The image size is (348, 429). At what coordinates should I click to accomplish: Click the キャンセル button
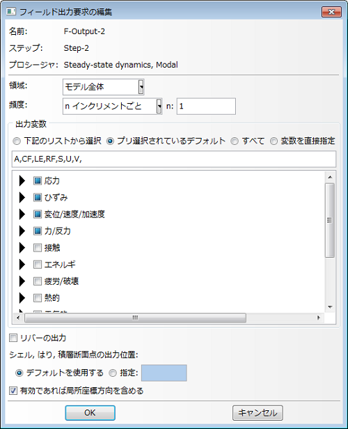coord(258,412)
